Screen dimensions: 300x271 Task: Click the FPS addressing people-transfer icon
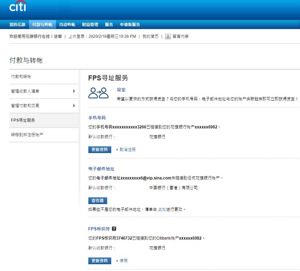coord(98,93)
